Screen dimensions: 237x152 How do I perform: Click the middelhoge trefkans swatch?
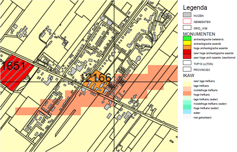(x=187, y=89)
